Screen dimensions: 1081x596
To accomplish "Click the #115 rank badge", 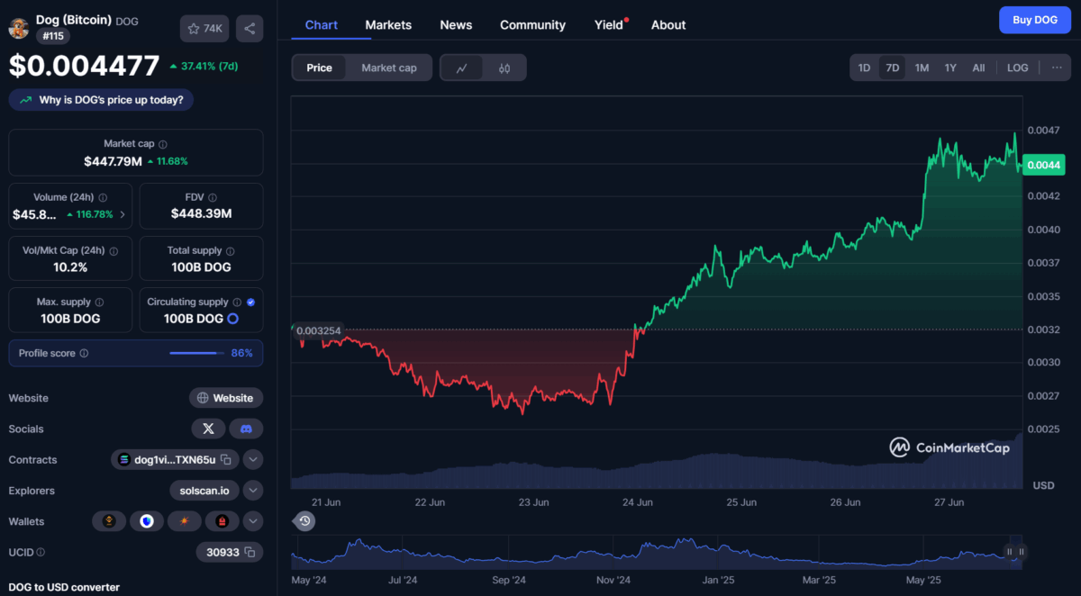I will (53, 36).
